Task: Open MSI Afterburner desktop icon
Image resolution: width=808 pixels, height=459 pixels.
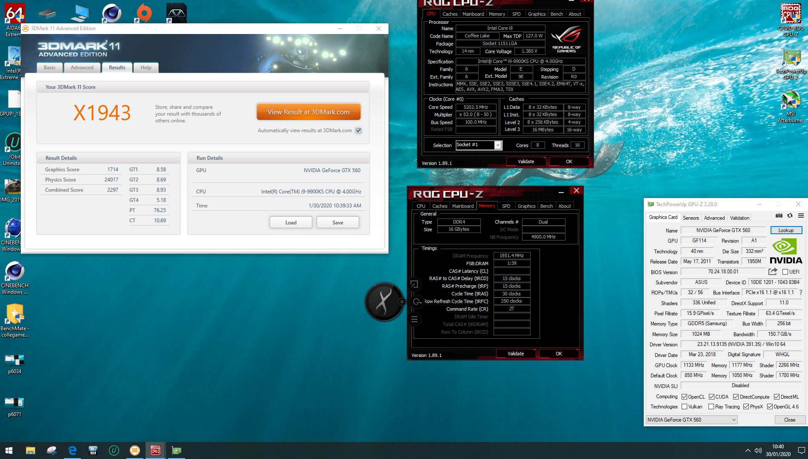Action: [x=791, y=107]
